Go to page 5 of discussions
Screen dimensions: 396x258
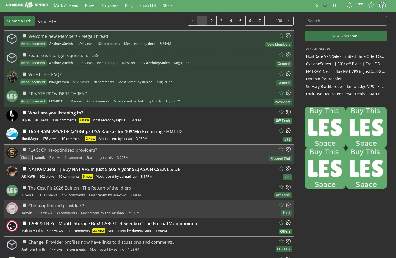[240, 21]
